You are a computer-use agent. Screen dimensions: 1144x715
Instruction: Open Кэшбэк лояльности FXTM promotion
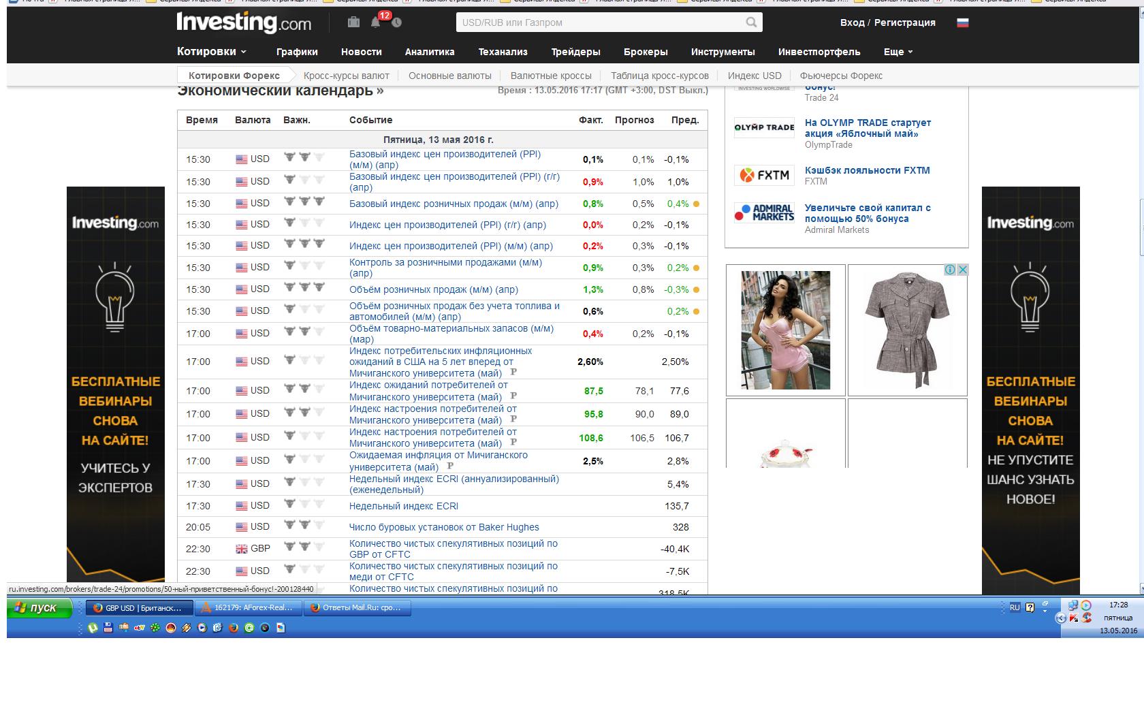coord(867,170)
